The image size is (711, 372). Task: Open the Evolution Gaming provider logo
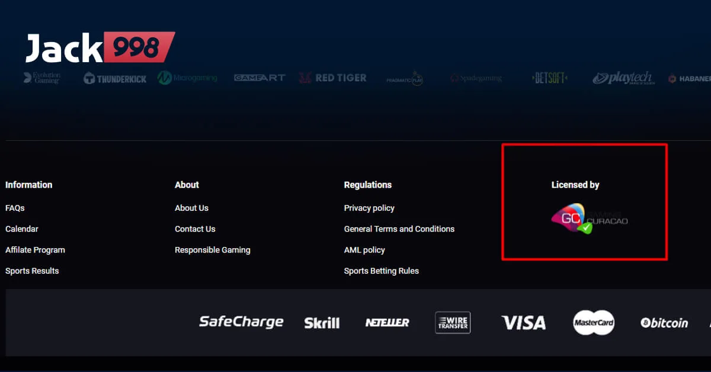pyautogui.click(x=41, y=78)
